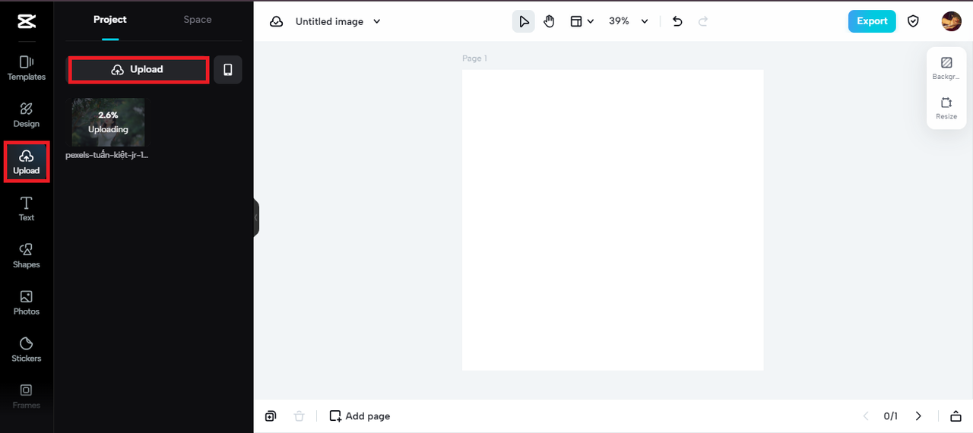Redo the last action
973x433 pixels.
[x=703, y=21]
